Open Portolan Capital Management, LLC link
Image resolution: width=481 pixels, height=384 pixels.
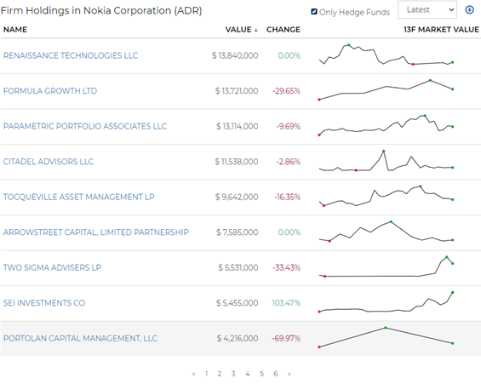(80, 338)
